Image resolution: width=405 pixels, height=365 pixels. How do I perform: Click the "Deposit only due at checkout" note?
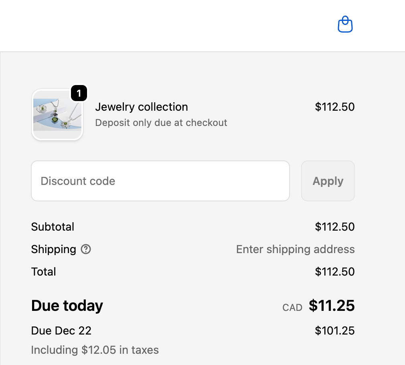coord(161,123)
